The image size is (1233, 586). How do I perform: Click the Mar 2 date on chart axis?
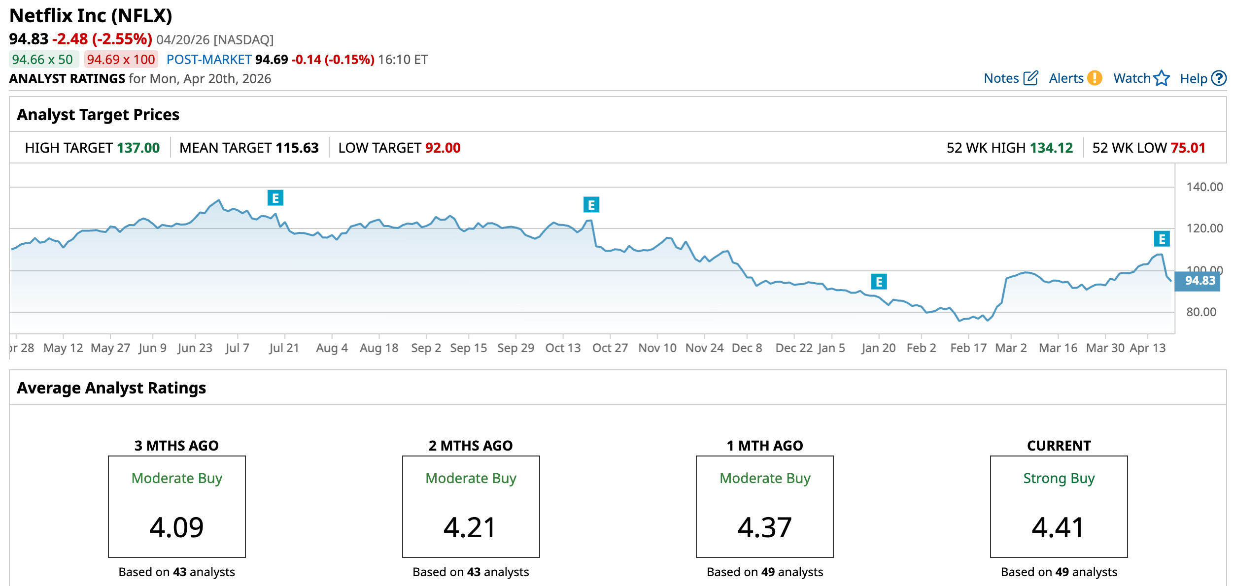pyautogui.click(x=1011, y=348)
